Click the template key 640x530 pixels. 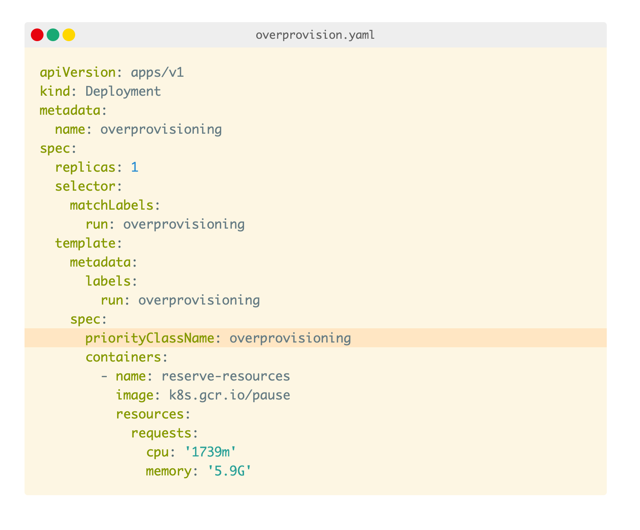pos(85,244)
